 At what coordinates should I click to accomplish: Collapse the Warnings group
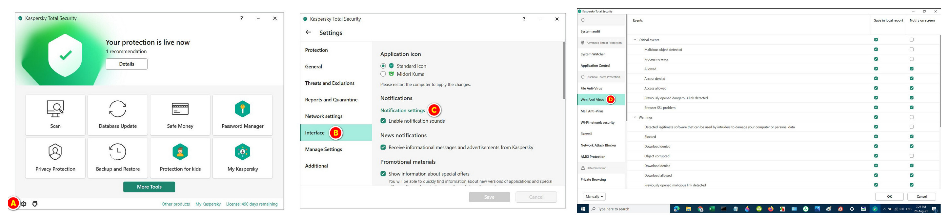635,117
